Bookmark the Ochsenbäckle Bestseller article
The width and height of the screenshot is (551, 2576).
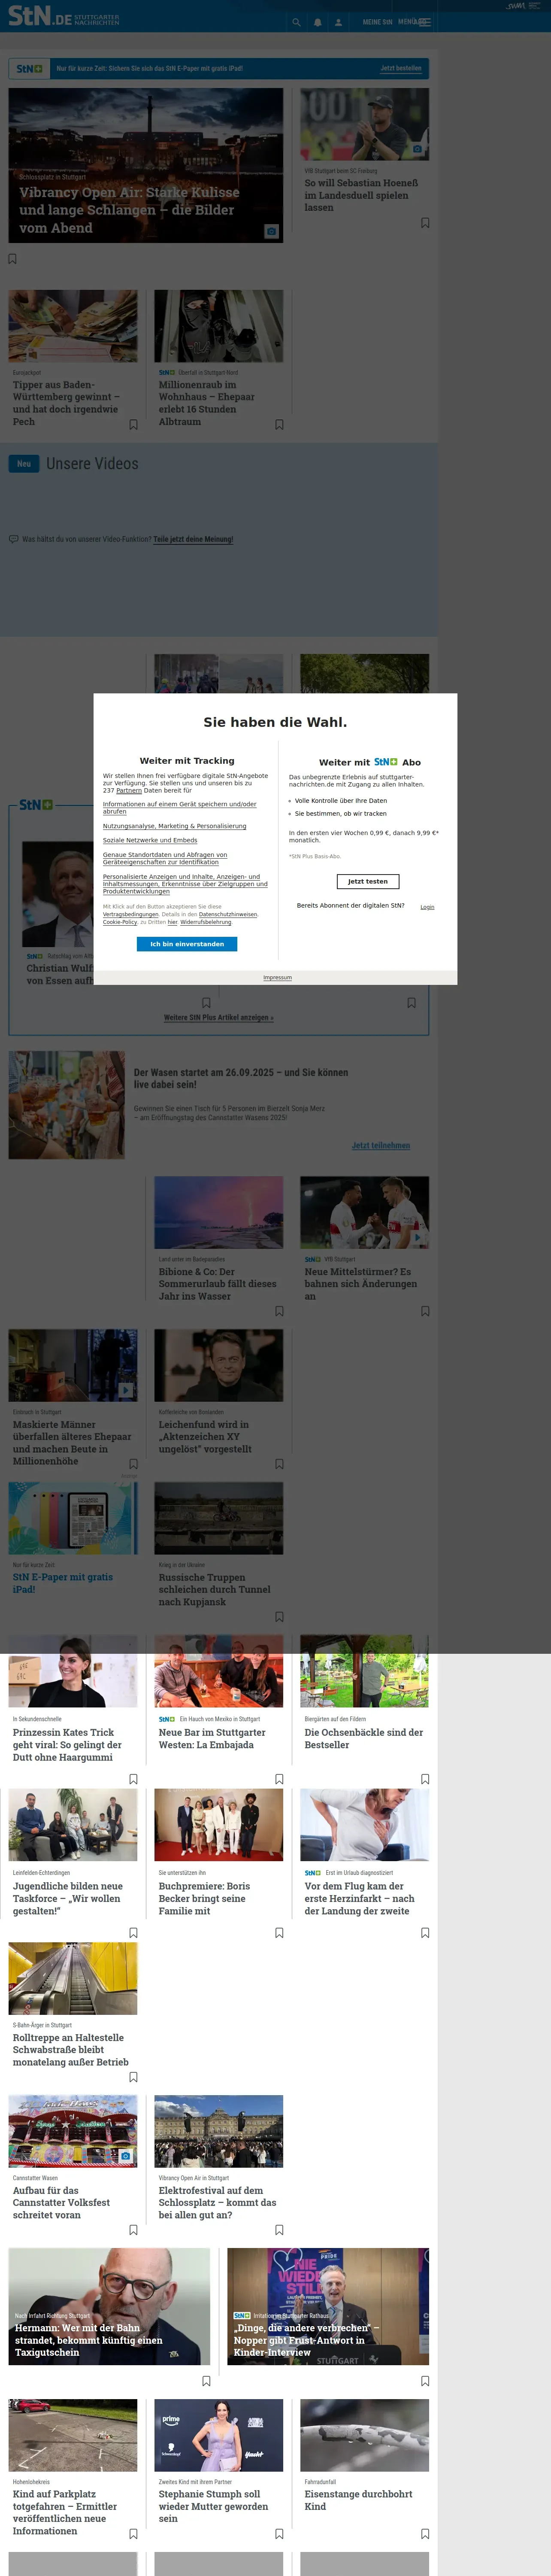[425, 1779]
